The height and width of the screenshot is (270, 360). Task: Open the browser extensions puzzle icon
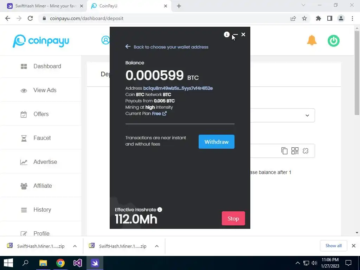pos(318,18)
